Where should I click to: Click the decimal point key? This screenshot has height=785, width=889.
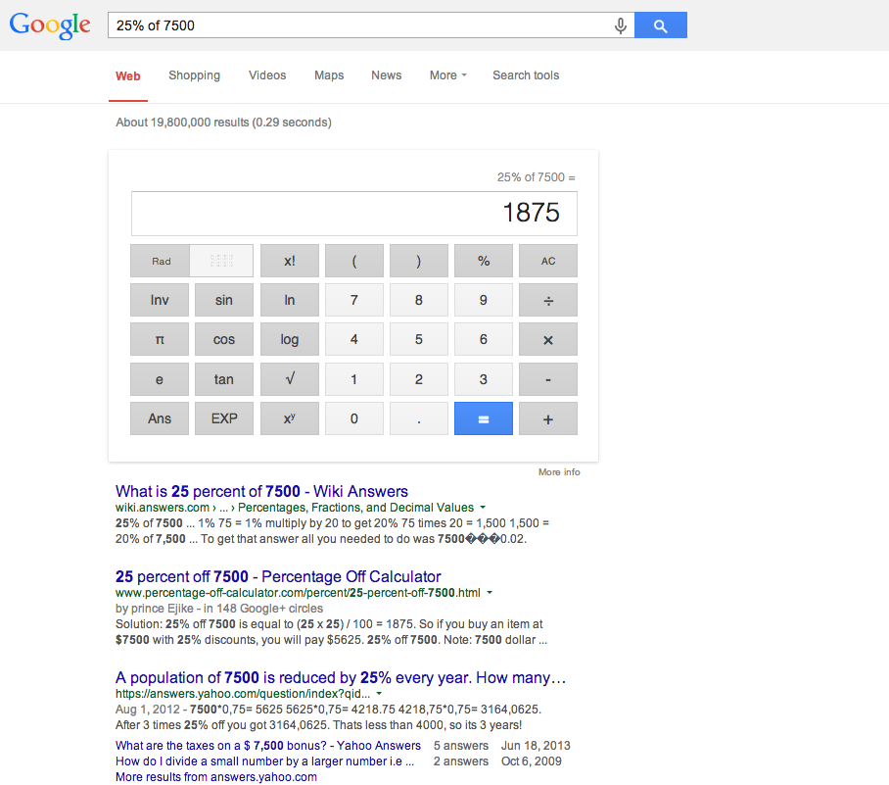point(419,418)
